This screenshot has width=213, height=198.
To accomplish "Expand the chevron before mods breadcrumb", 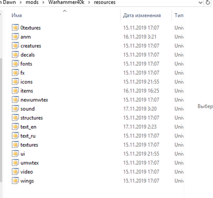I will click(21, 3).
